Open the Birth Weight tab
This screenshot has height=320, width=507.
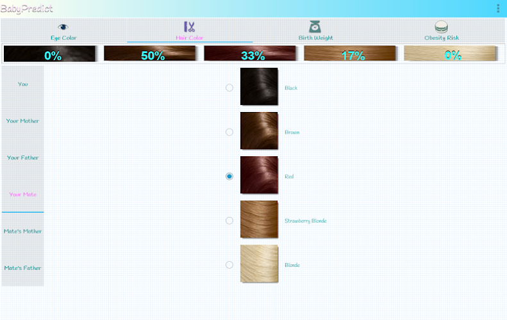point(315,31)
